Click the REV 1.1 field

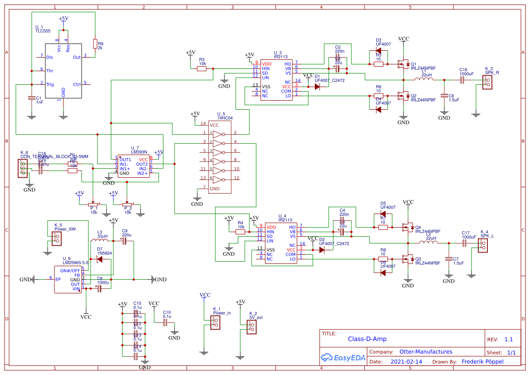[509, 339]
